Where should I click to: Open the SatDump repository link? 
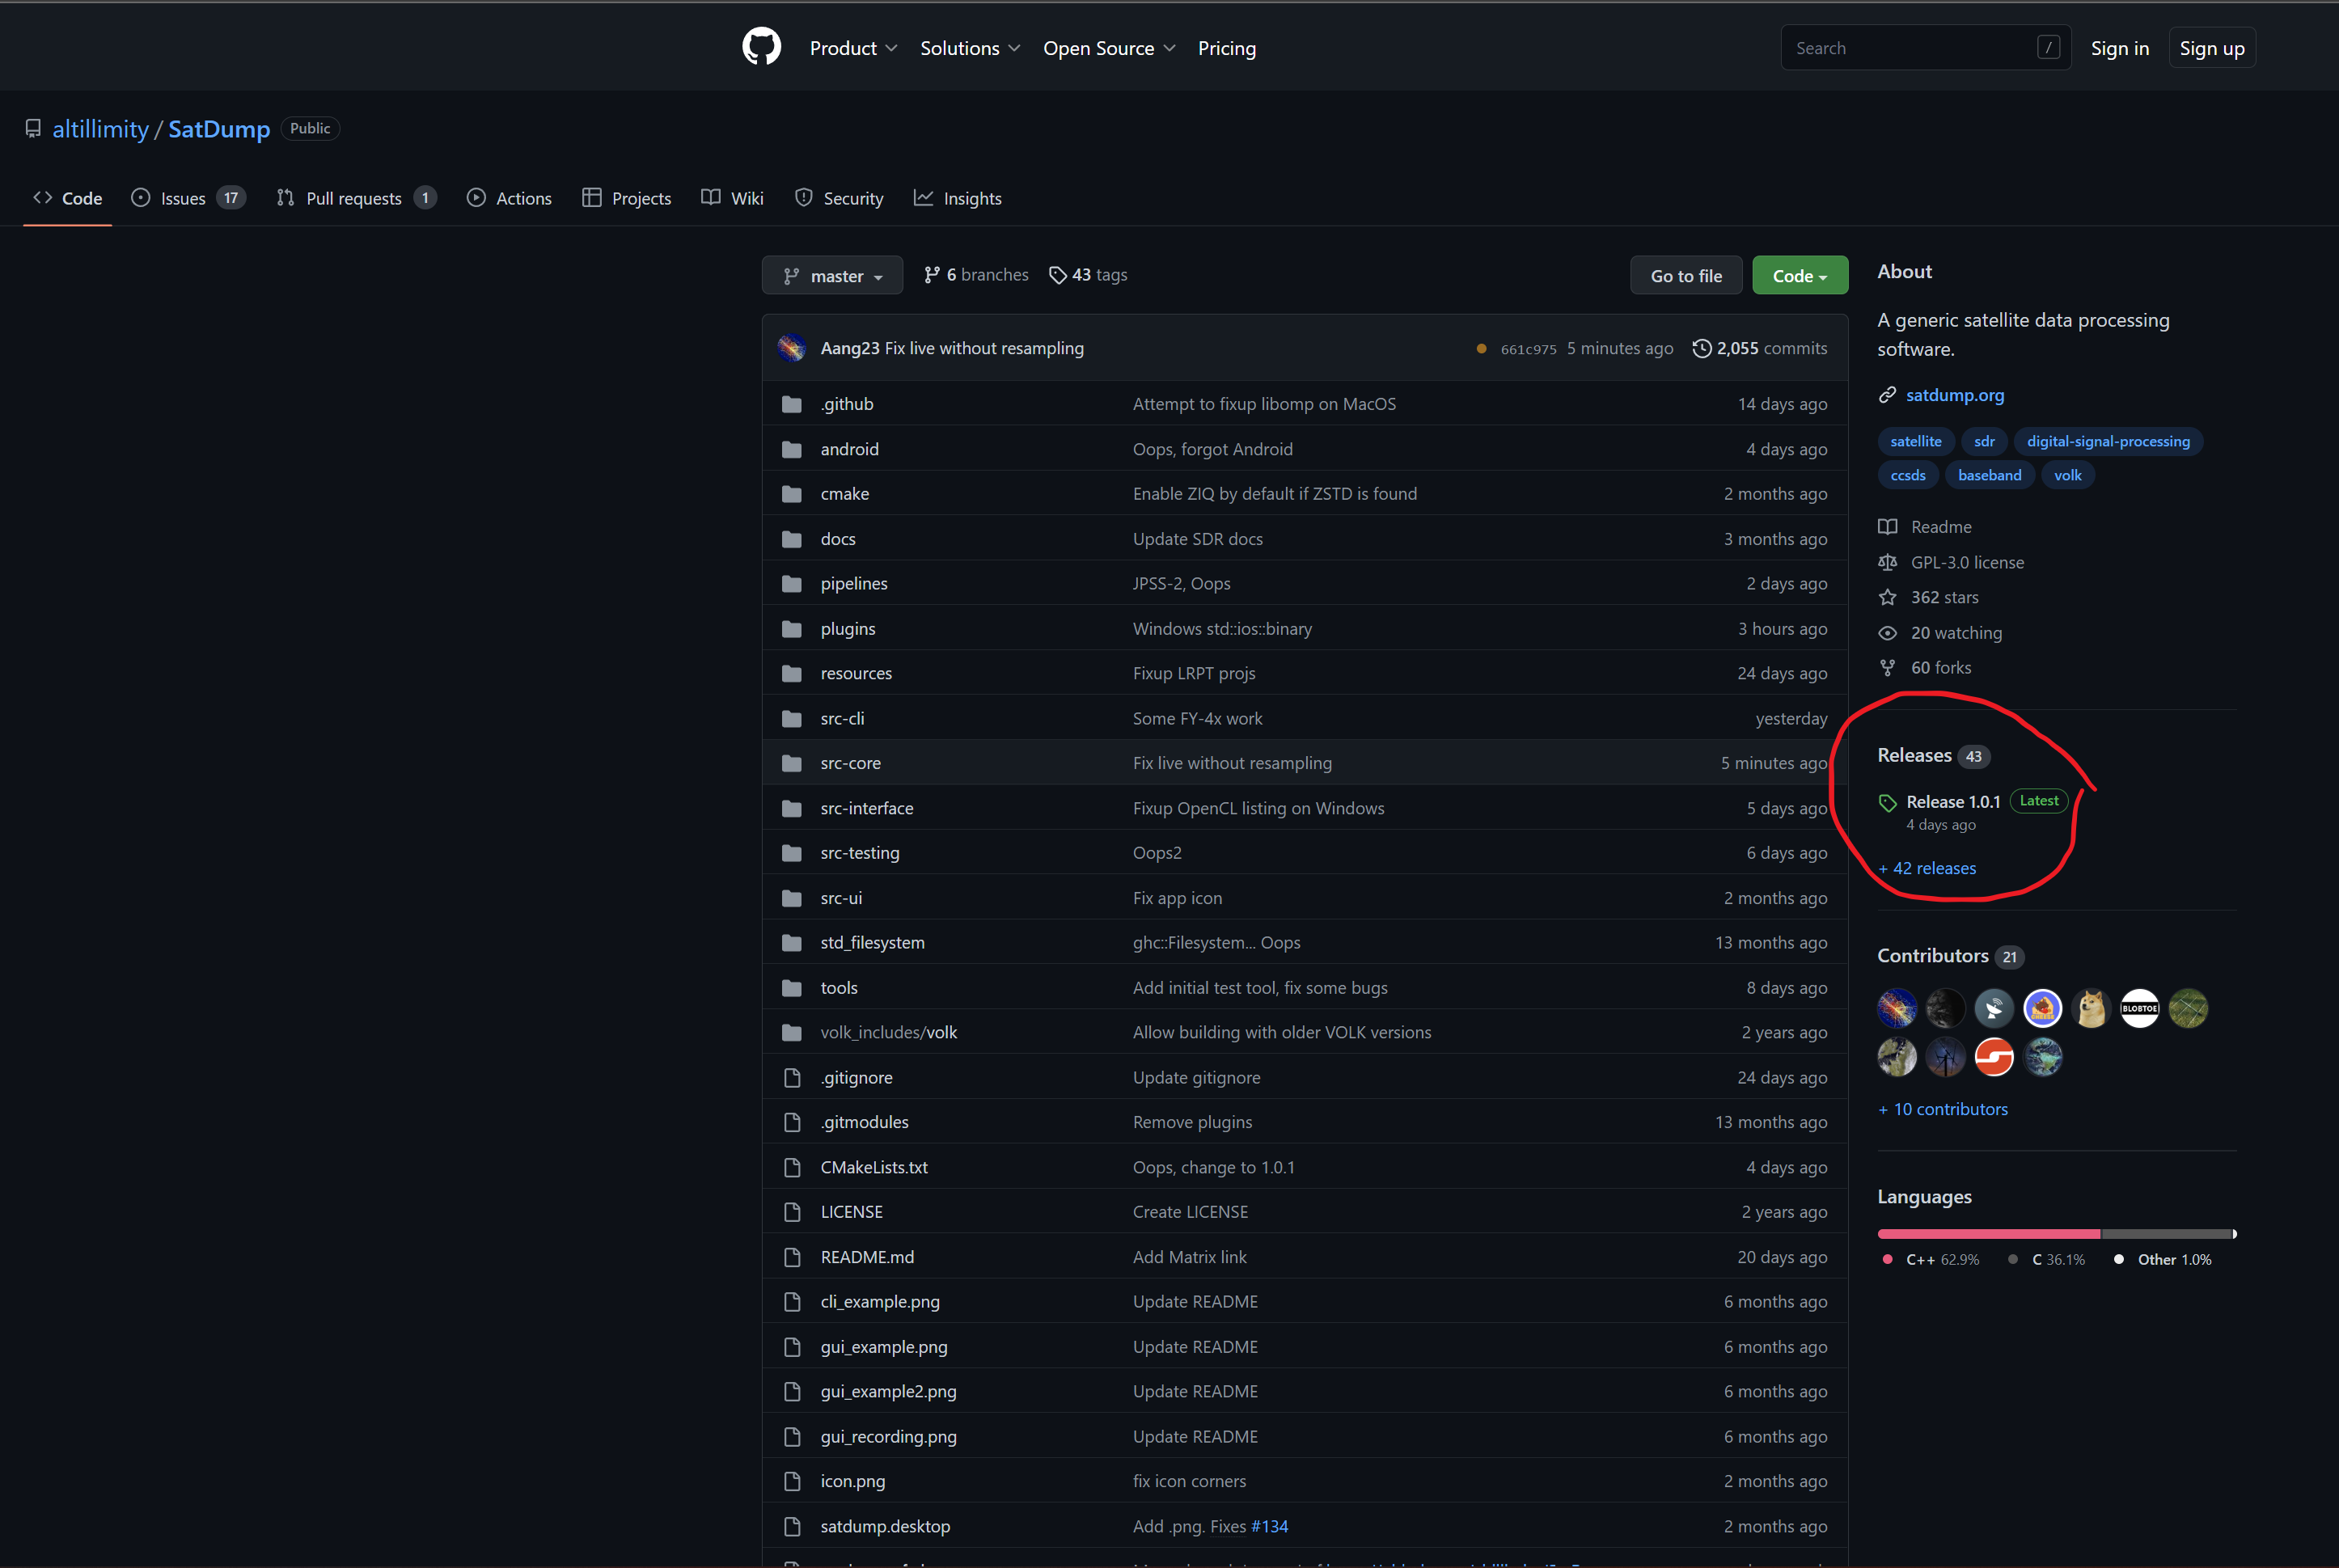coord(219,129)
